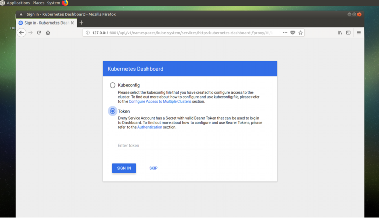Click the Token label text
379x218 pixels.
pyautogui.click(x=124, y=111)
